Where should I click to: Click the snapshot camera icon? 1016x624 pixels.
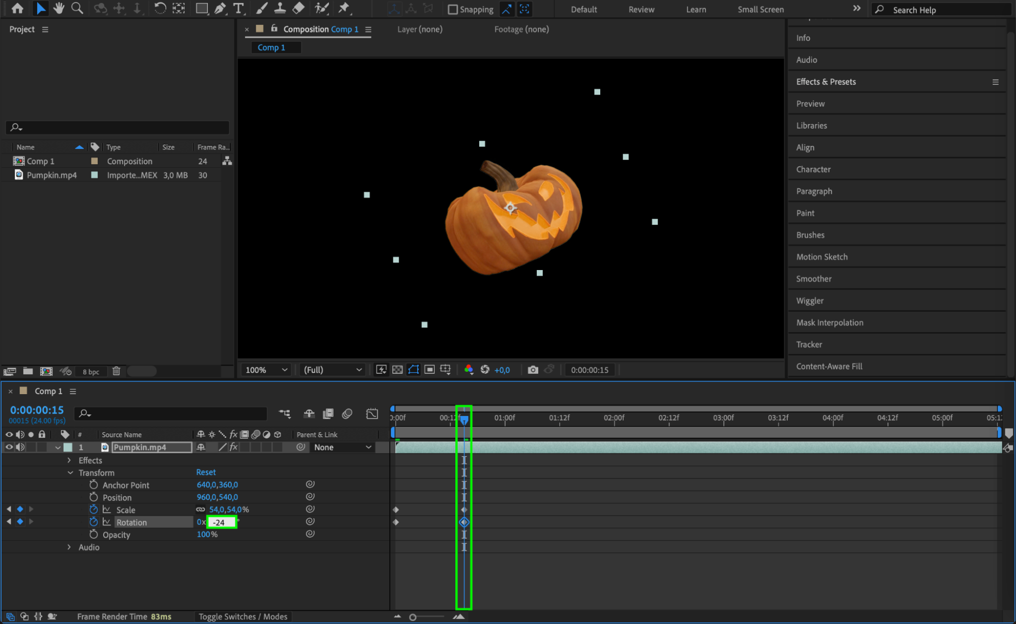coord(533,370)
